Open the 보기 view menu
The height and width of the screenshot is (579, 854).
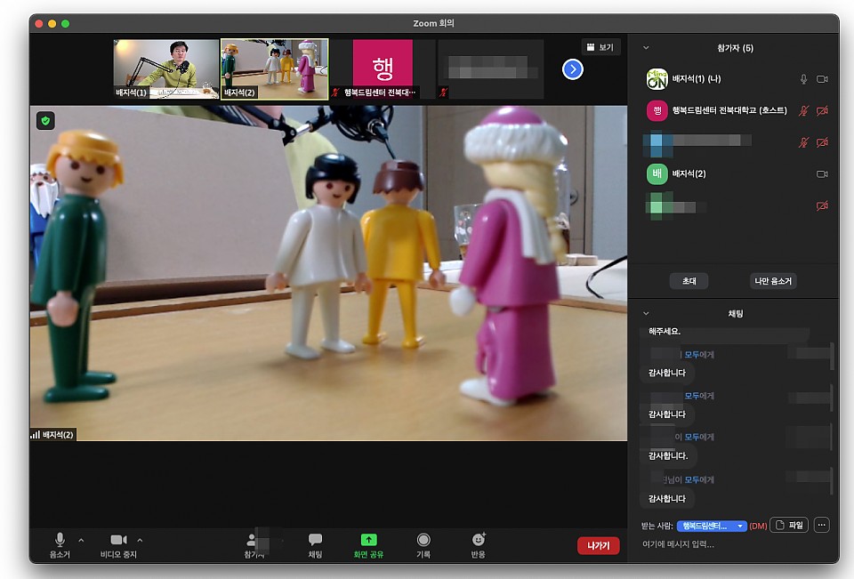[x=600, y=47]
